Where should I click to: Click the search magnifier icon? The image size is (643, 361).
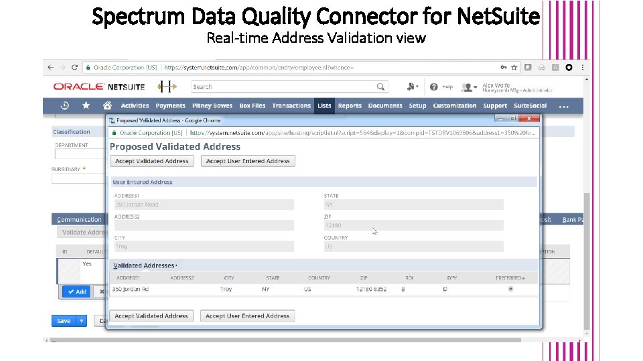click(x=380, y=87)
